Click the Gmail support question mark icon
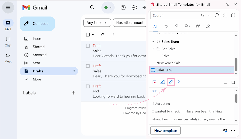The width and height of the screenshot is (241, 139). 123,8
